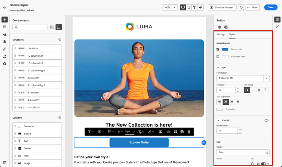Open the blue Button color swatch
Image resolution: width=282 pixels, height=167 pixels.
[x=225, y=49]
